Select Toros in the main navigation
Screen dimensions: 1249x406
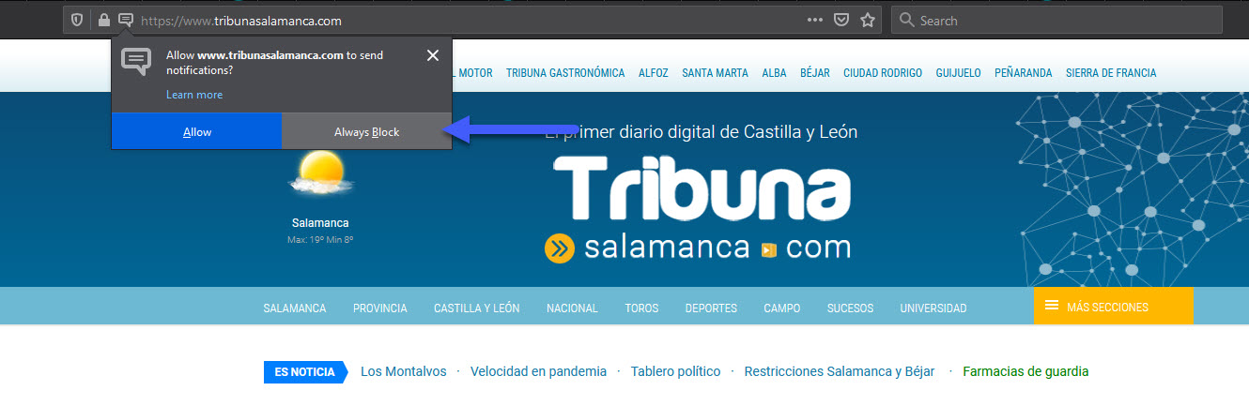641,308
